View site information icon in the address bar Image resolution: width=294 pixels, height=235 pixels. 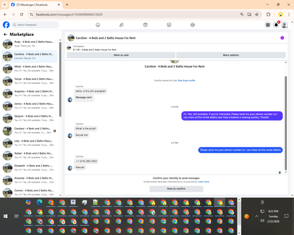click(31, 15)
